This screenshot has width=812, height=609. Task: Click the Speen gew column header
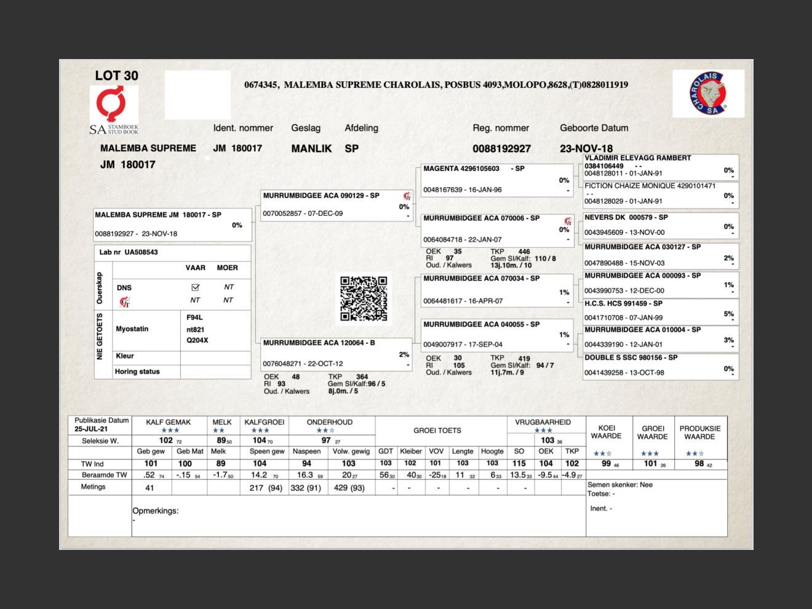[267, 452]
